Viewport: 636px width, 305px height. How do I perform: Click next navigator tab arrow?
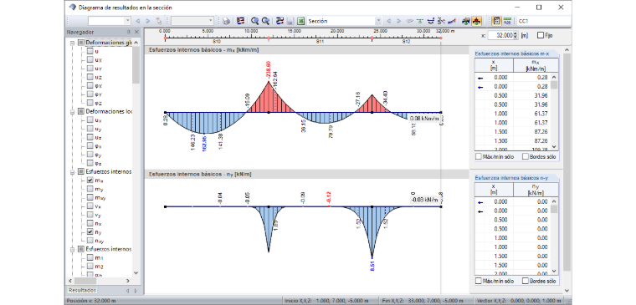(x=136, y=291)
